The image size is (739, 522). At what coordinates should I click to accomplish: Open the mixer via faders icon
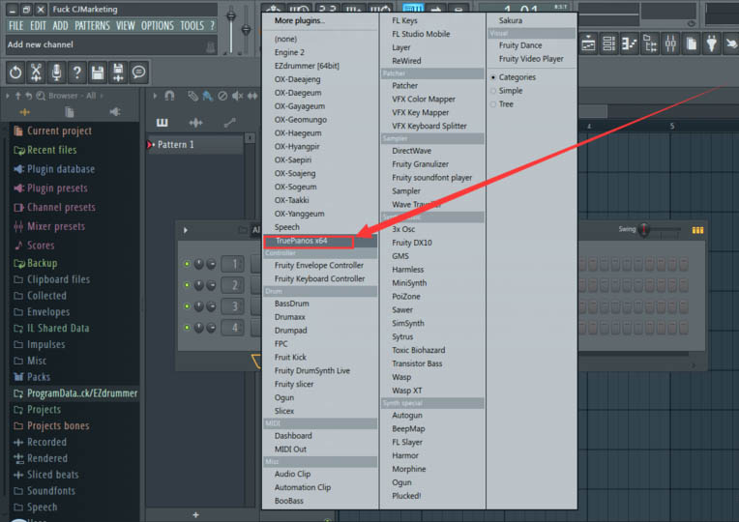pos(670,44)
